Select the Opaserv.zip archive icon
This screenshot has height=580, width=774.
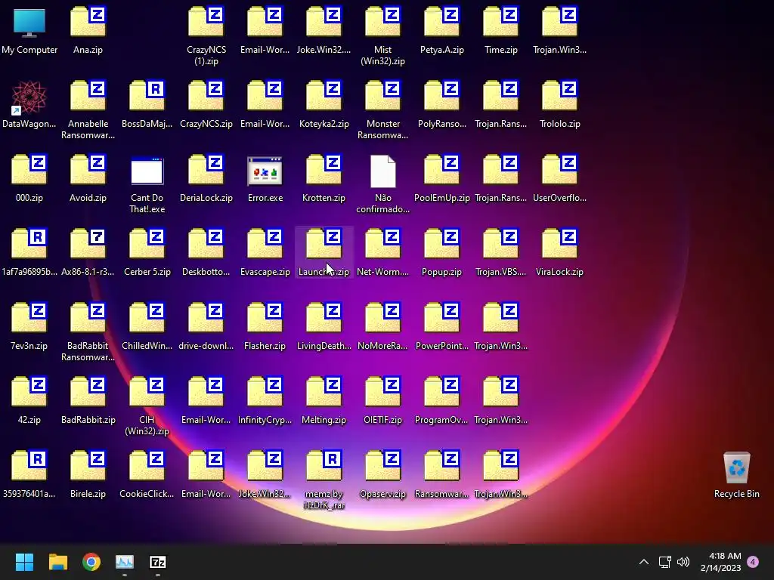click(x=382, y=465)
